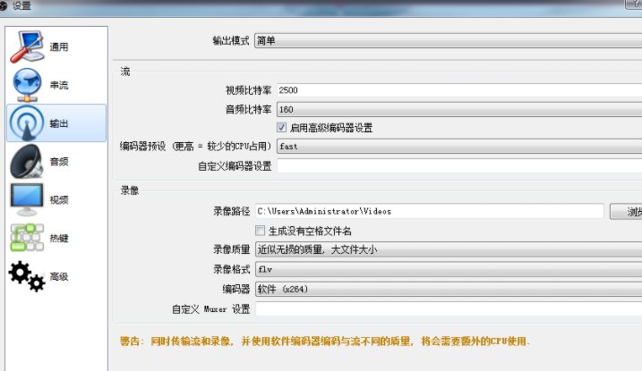The width and height of the screenshot is (642, 371).
Task: Click the 录像质量 label
Action: tap(231, 249)
